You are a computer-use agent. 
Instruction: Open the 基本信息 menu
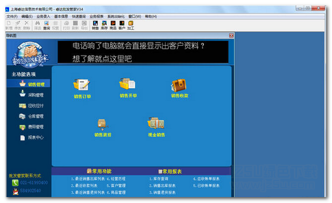click(61, 16)
